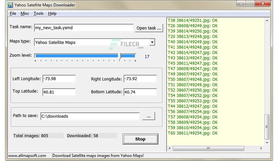Viewport: 278px width, 161px height.
Task: Click status text Download Satellite maps images
Action: point(98,156)
